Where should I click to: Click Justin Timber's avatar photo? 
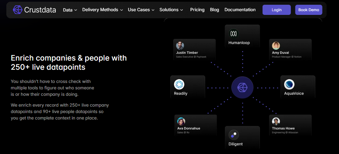(180, 46)
